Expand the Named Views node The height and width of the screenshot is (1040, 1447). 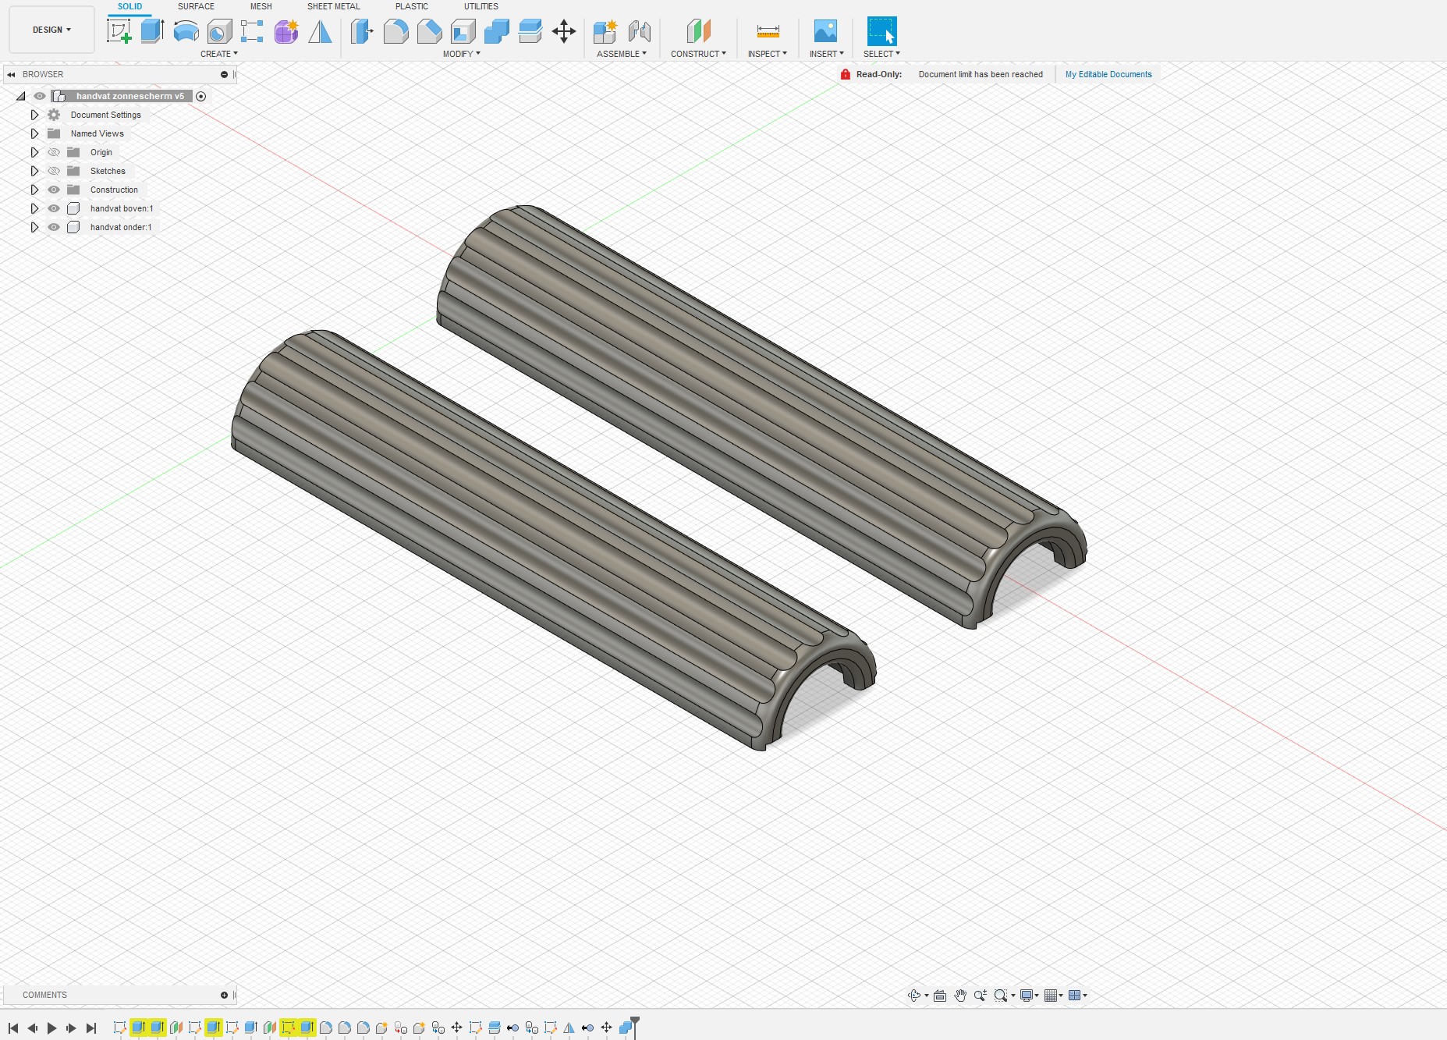(34, 133)
